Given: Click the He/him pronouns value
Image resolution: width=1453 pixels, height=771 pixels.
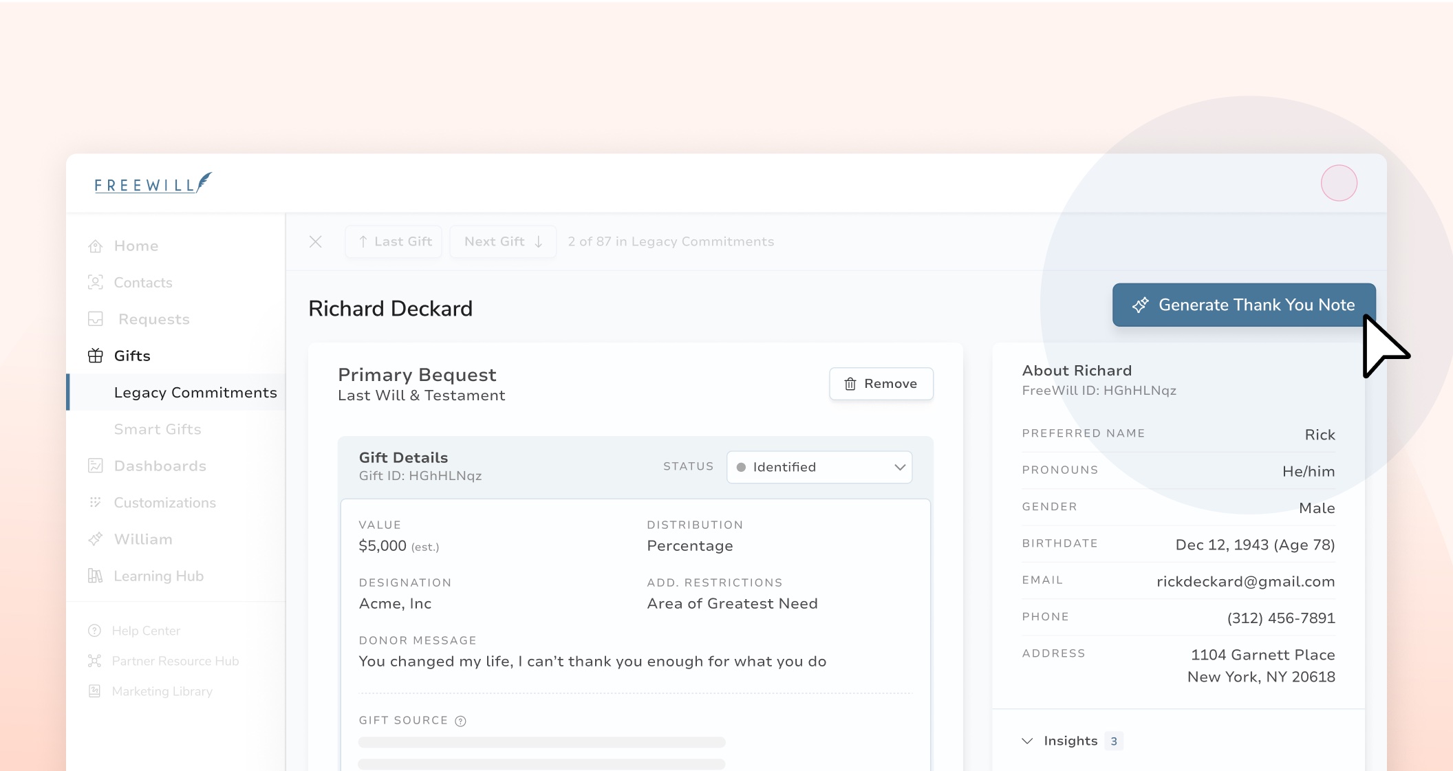Looking at the screenshot, I should point(1309,471).
